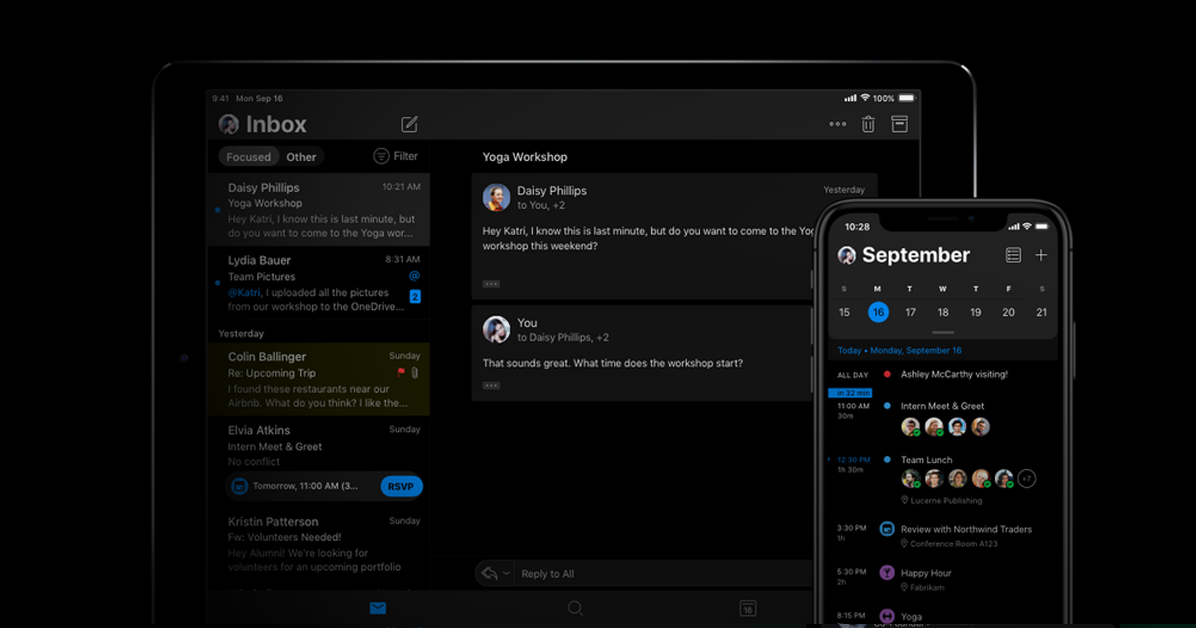Open the more options ellipsis in tablet header
The width and height of the screenshot is (1196, 628).
pos(838,124)
